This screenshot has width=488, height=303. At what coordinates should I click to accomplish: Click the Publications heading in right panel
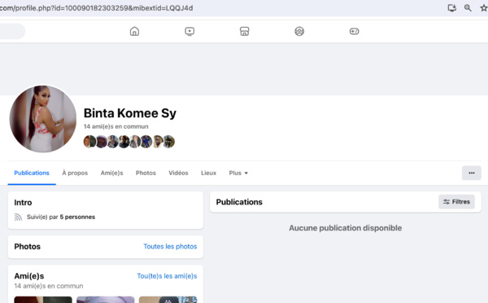[239, 202]
